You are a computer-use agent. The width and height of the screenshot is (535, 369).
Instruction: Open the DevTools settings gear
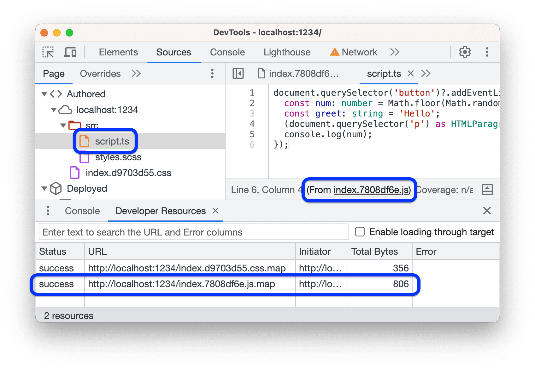[464, 52]
